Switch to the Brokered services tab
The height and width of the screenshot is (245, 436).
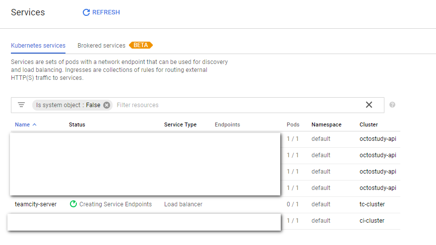point(102,46)
